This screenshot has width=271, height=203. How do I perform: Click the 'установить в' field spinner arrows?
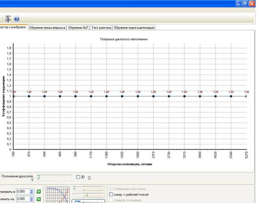[x=31, y=192]
